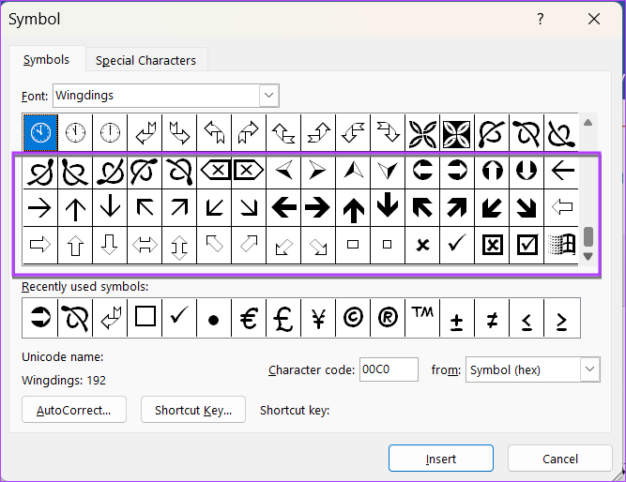626x482 pixels.
Task: Pick the not-equal sign in recent symbols
Action: [492, 319]
